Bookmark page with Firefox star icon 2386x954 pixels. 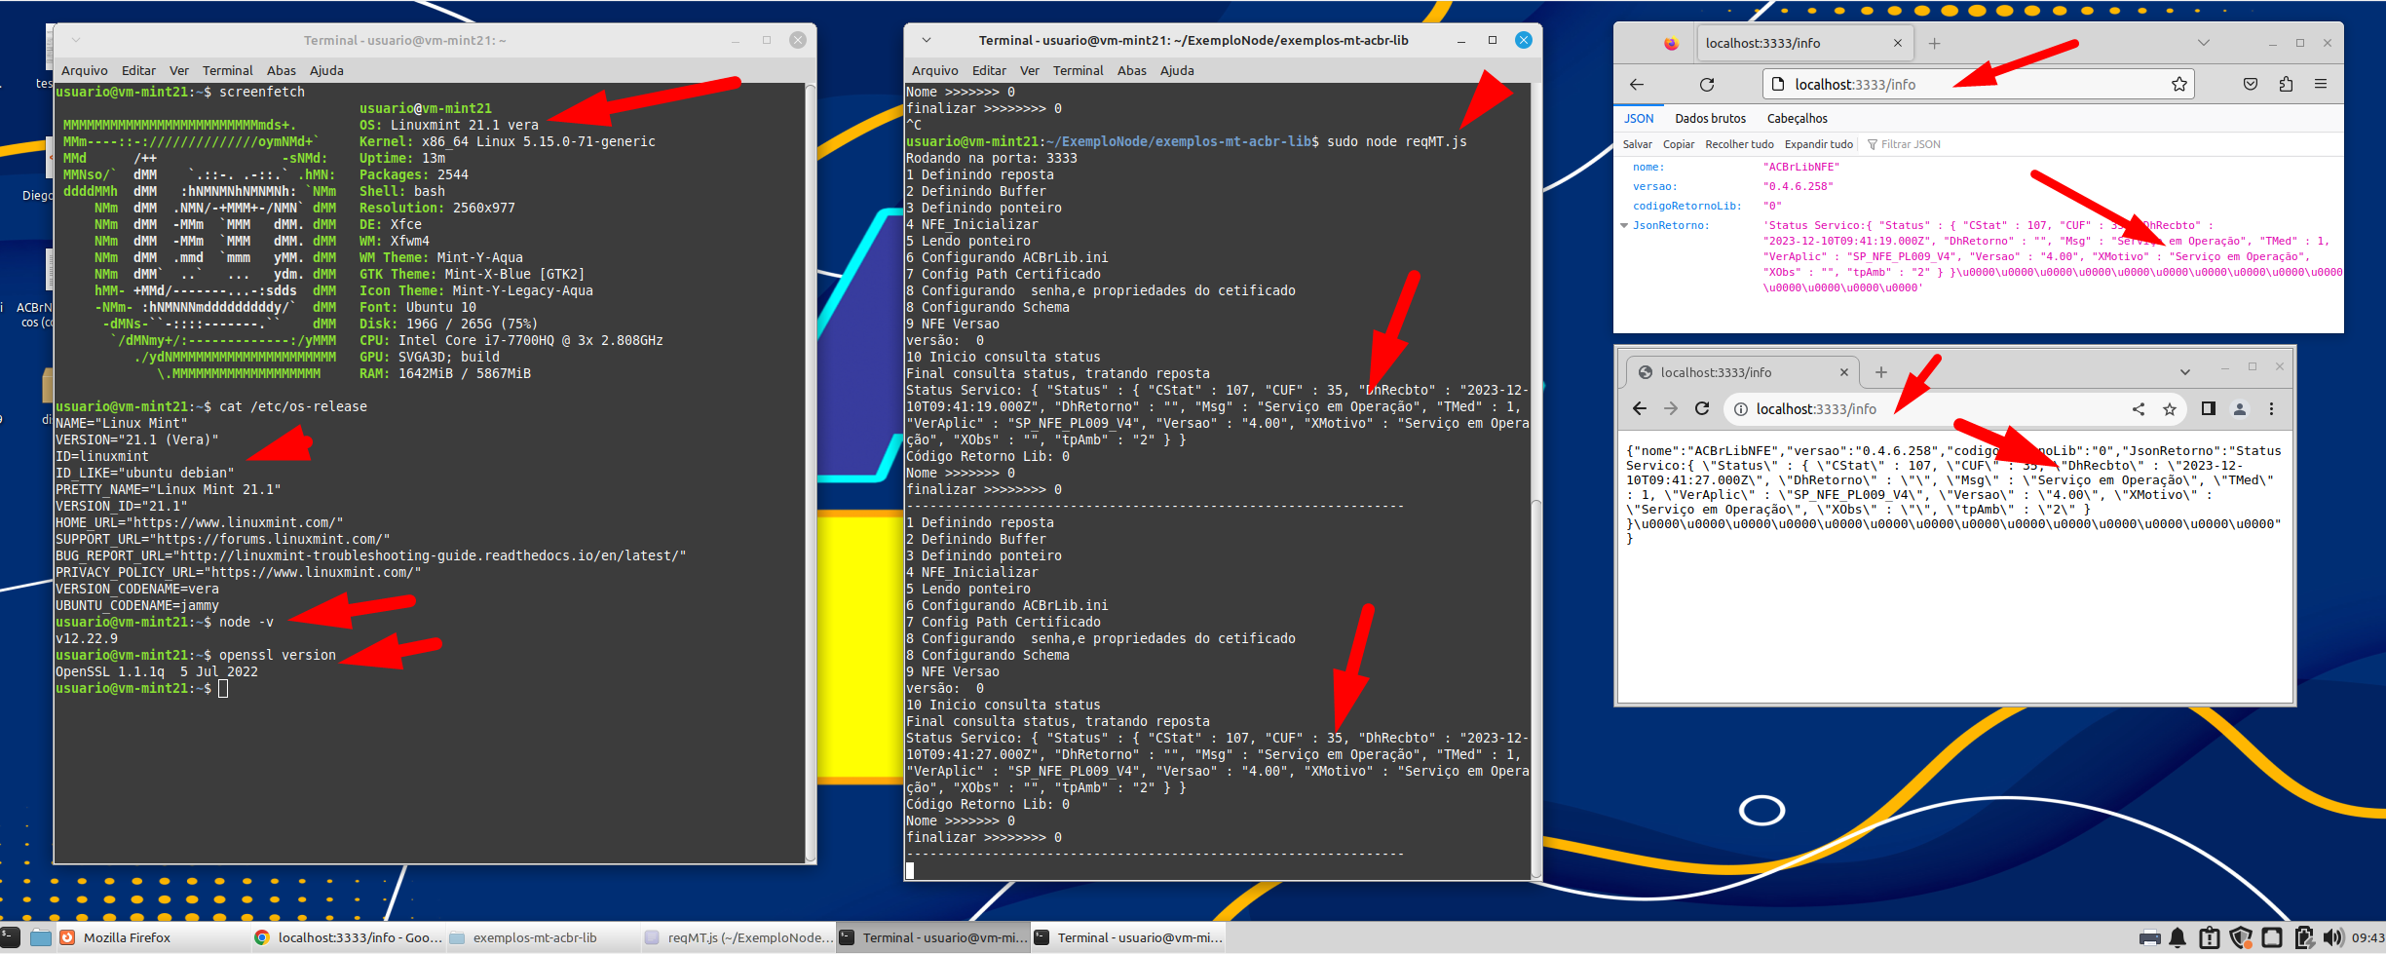tap(2179, 85)
